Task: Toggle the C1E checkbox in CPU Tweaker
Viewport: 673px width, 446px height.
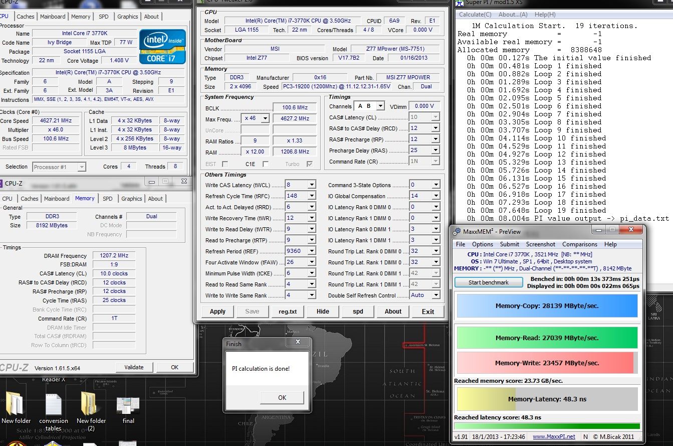Action: tap(265, 164)
